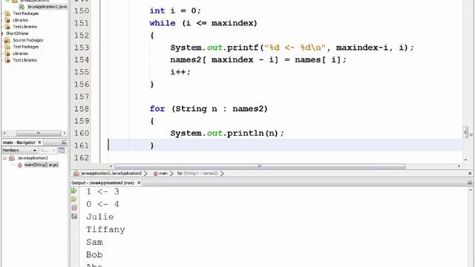Select Test Libraries under Short2Water
Screen dimensions: 475x267
(x=24, y=60)
